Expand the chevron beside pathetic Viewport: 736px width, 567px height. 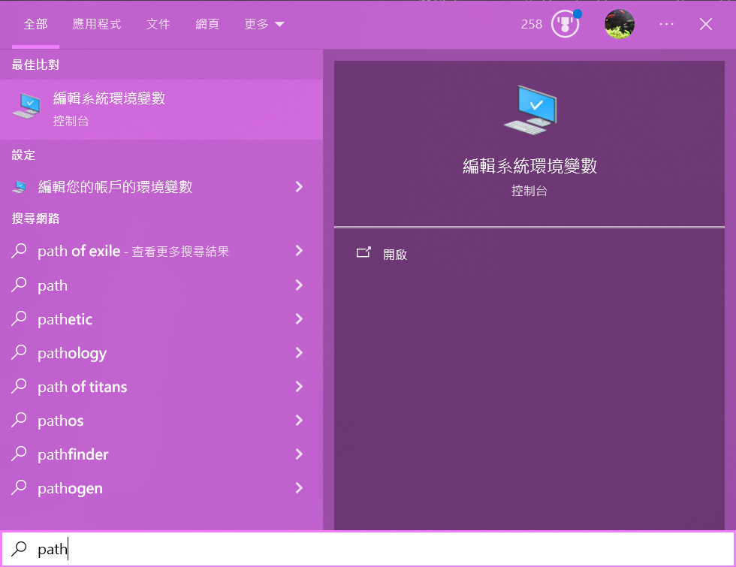tap(299, 319)
